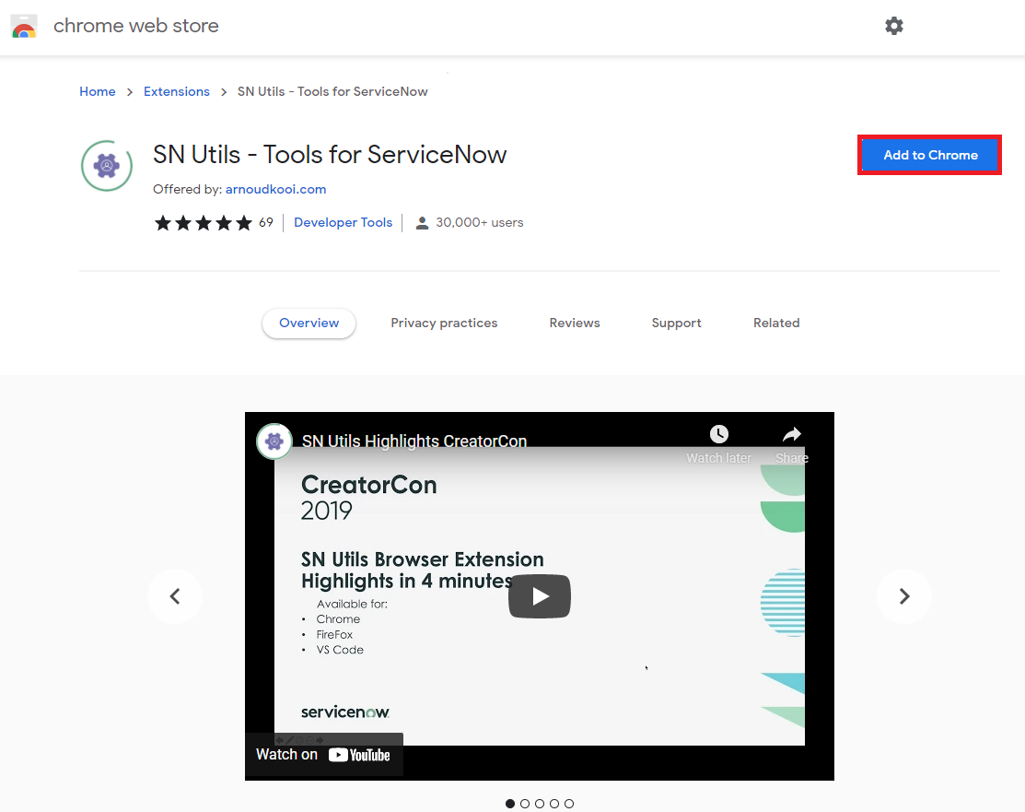Screen dimensions: 1025x812
Task: Visit arnoudkooi.com developer link
Action: 276,189
